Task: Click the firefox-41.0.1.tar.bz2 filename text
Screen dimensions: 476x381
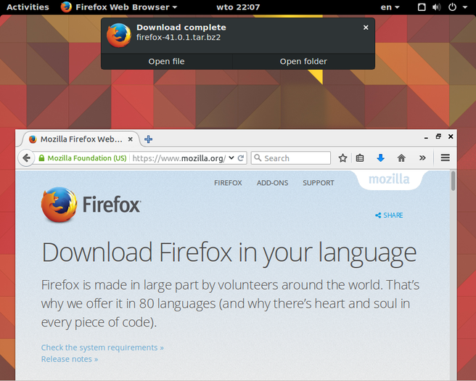Action: tap(178, 37)
